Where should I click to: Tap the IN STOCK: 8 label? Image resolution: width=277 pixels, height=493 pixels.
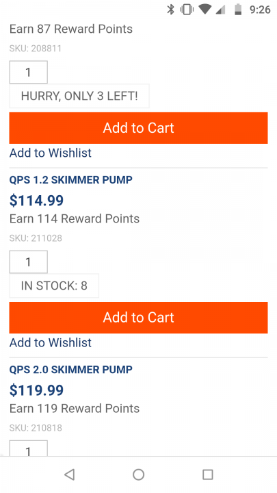54,286
